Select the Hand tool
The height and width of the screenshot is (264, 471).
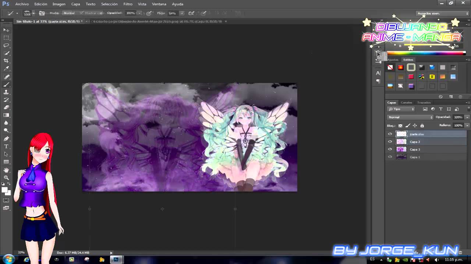[x=6, y=170]
